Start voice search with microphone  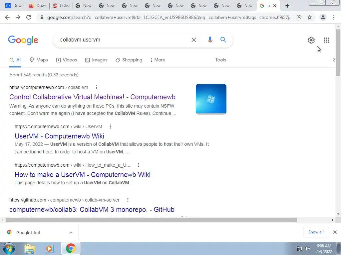pyautogui.click(x=210, y=40)
